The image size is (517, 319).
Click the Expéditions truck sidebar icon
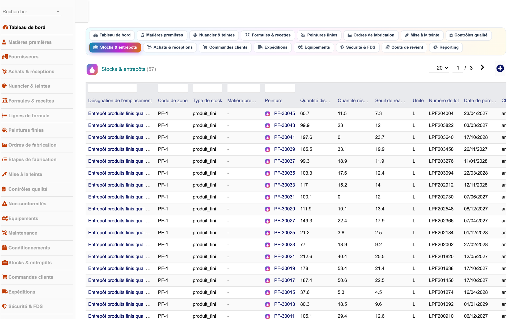(x=5, y=292)
